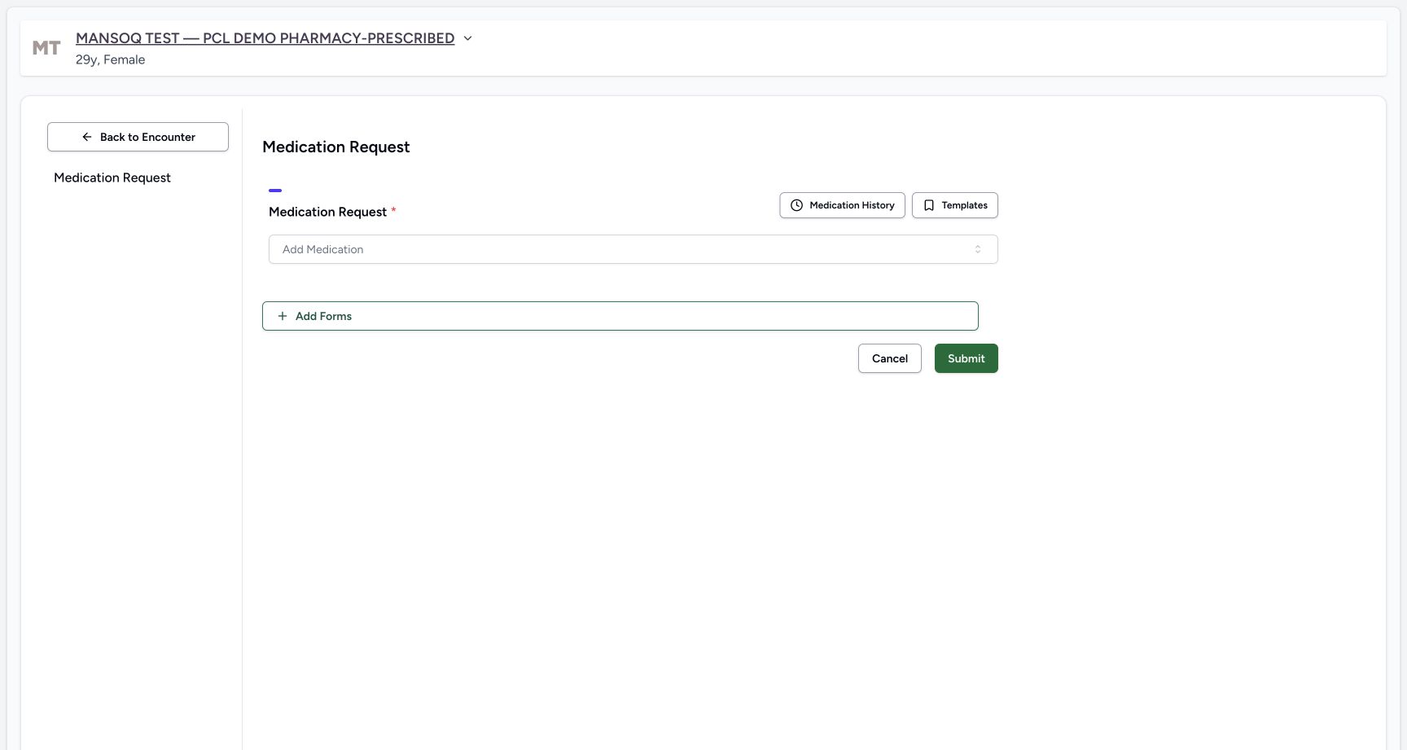
Task: Click Add Forms button
Action: (620, 316)
